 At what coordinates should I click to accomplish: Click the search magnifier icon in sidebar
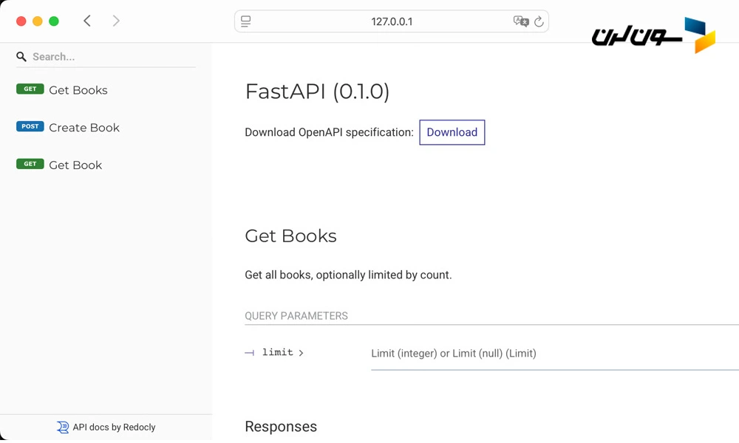21,57
